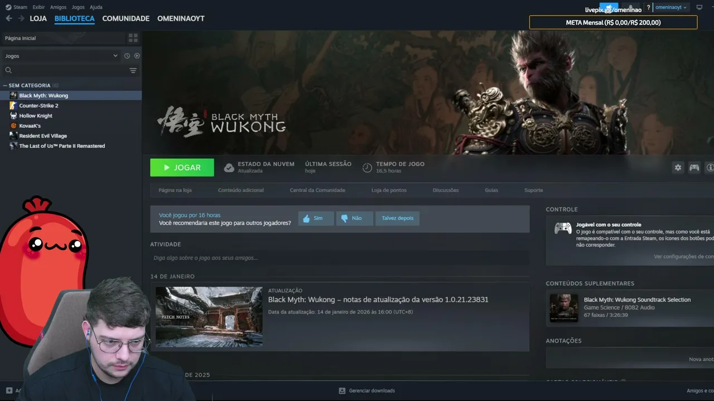Open controller layout gamepad icon
This screenshot has width=714, height=401.
tap(694, 168)
